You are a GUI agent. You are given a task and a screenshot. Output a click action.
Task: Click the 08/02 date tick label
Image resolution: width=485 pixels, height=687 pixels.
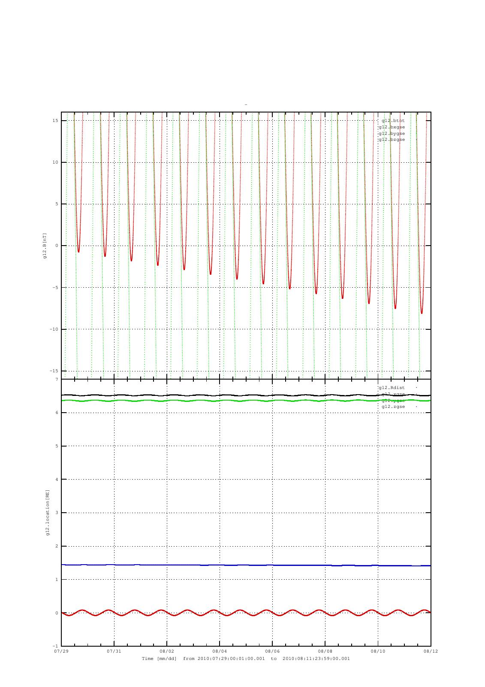(x=167, y=651)
